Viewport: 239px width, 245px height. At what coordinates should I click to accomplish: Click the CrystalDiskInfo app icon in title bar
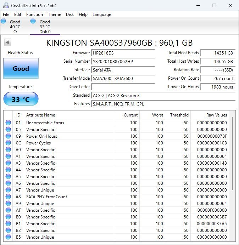coord(6,5)
